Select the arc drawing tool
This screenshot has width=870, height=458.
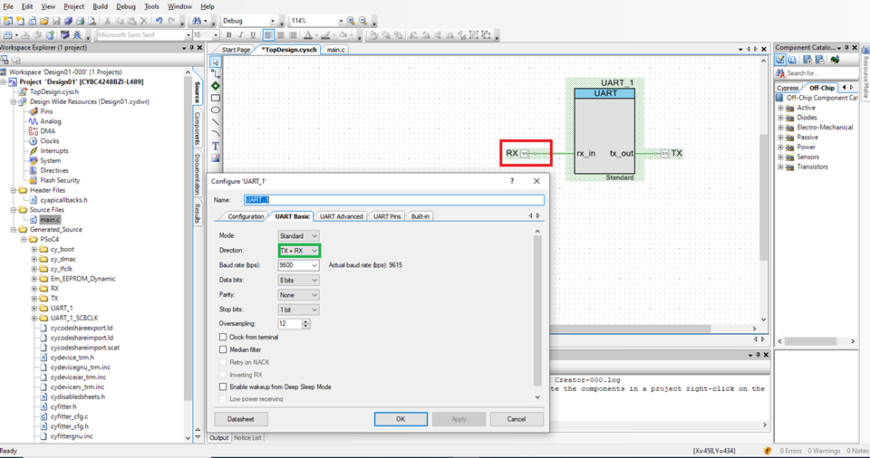[x=216, y=134]
